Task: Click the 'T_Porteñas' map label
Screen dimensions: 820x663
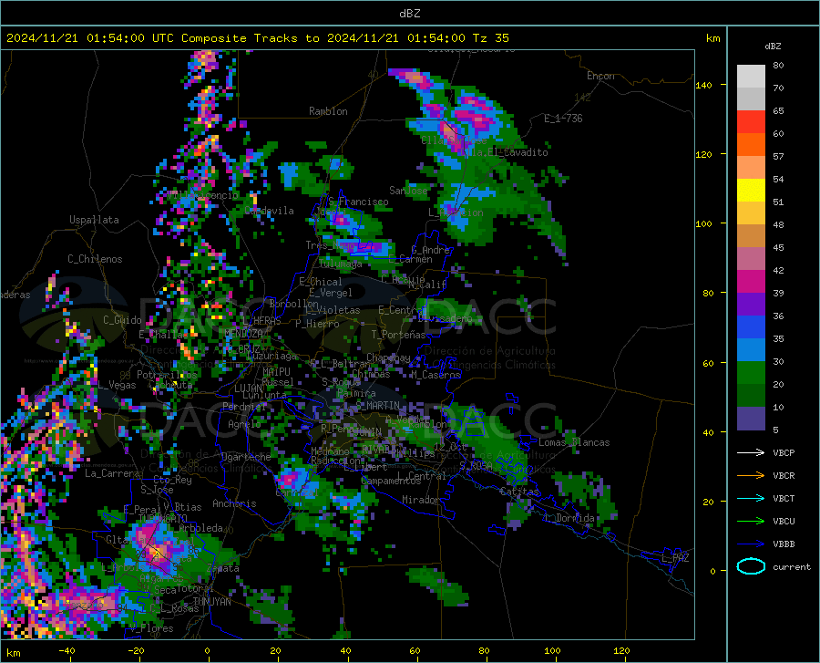Action: click(398, 335)
